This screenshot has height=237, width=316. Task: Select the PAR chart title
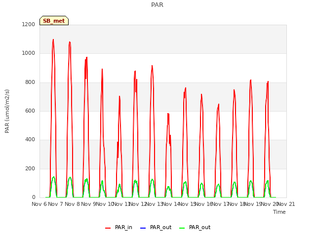point(157,5)
